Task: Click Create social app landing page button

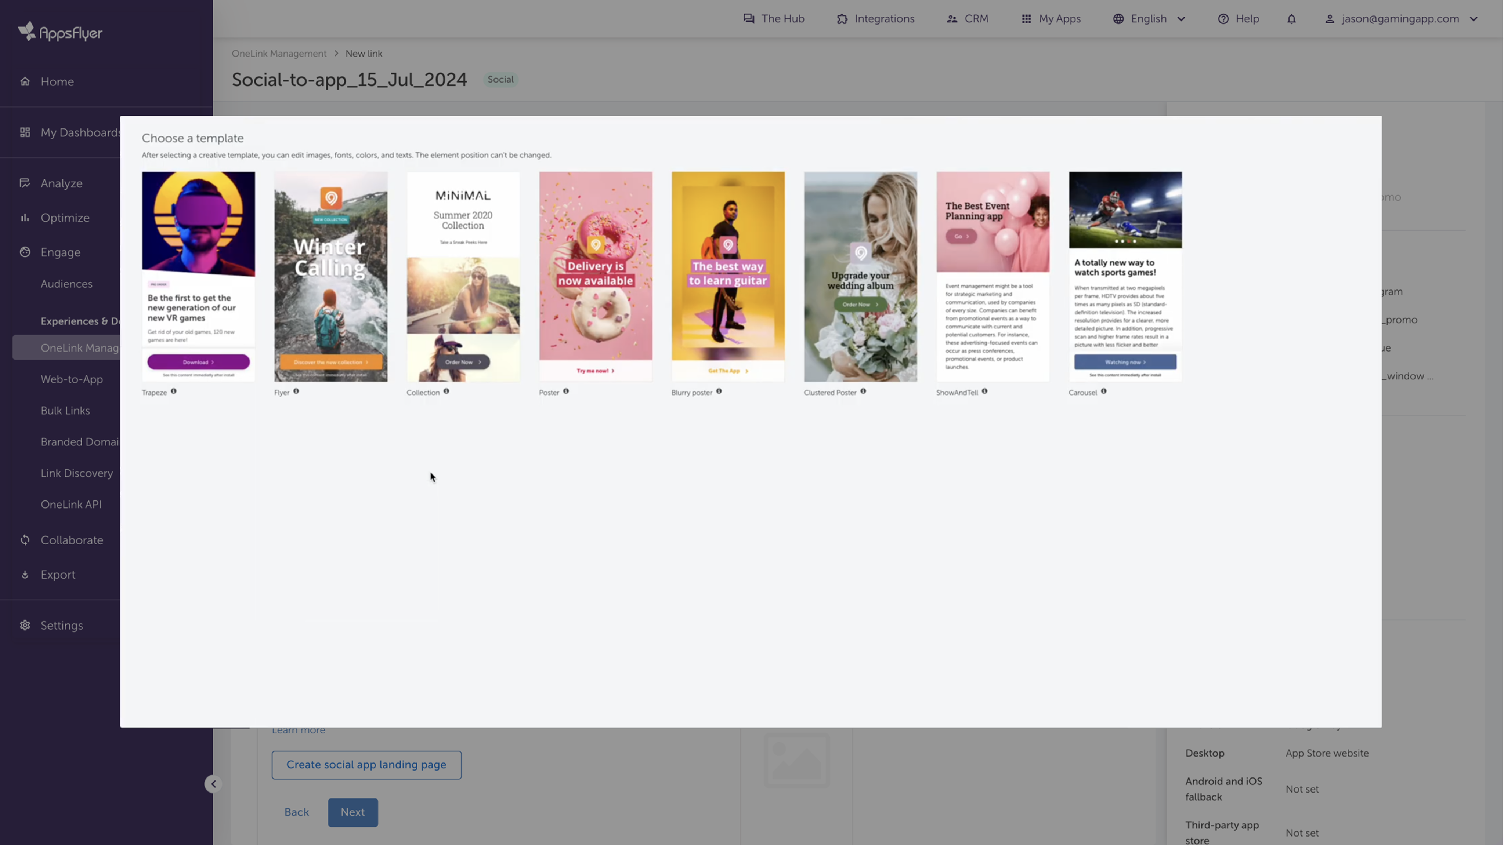Action: (366, 765)
